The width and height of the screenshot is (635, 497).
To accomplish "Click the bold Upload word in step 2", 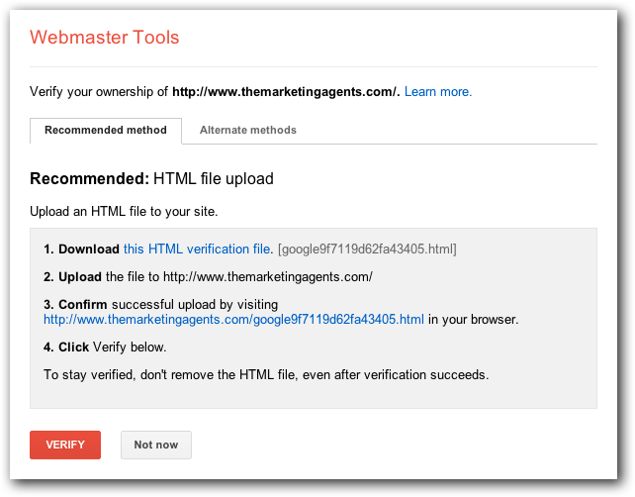I will 80,277.
